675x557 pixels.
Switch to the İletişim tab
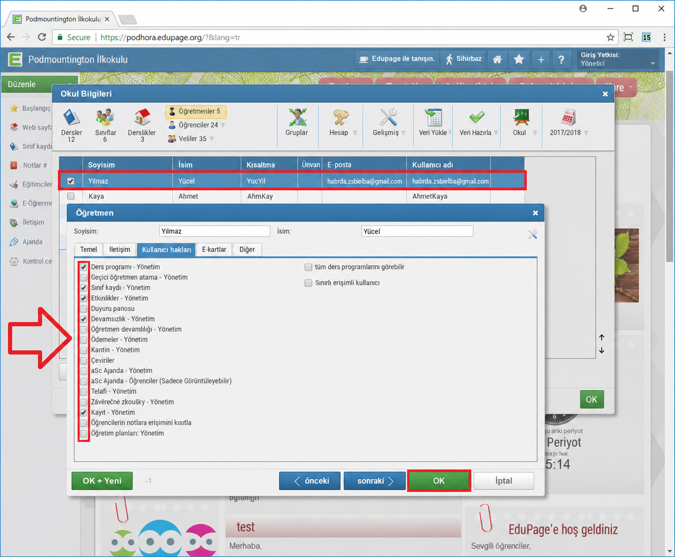120,250
